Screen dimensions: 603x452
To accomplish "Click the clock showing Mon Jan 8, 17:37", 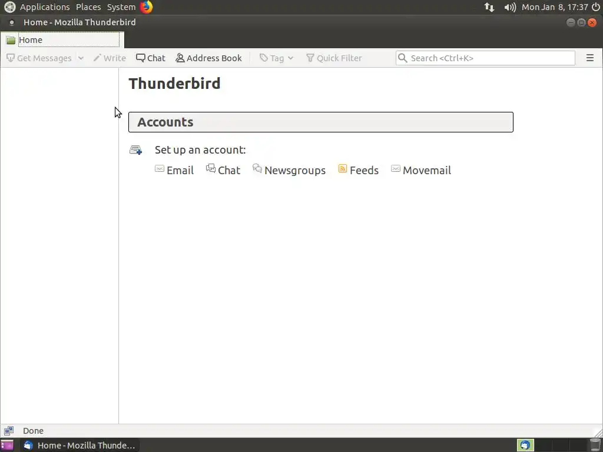I will pos(555,7).
